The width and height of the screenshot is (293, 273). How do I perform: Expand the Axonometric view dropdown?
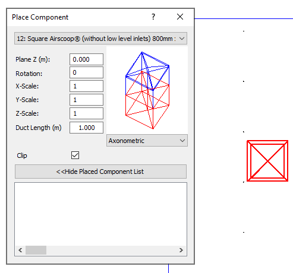(147, 141)
